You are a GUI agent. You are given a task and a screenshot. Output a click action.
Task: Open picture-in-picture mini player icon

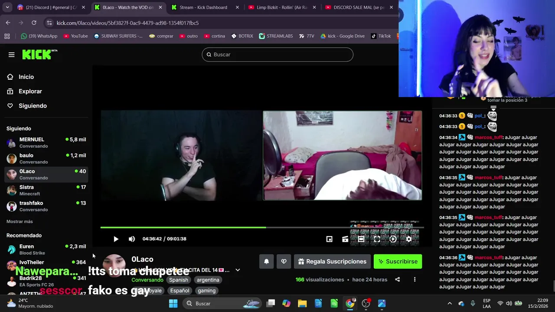pos(329,239)
